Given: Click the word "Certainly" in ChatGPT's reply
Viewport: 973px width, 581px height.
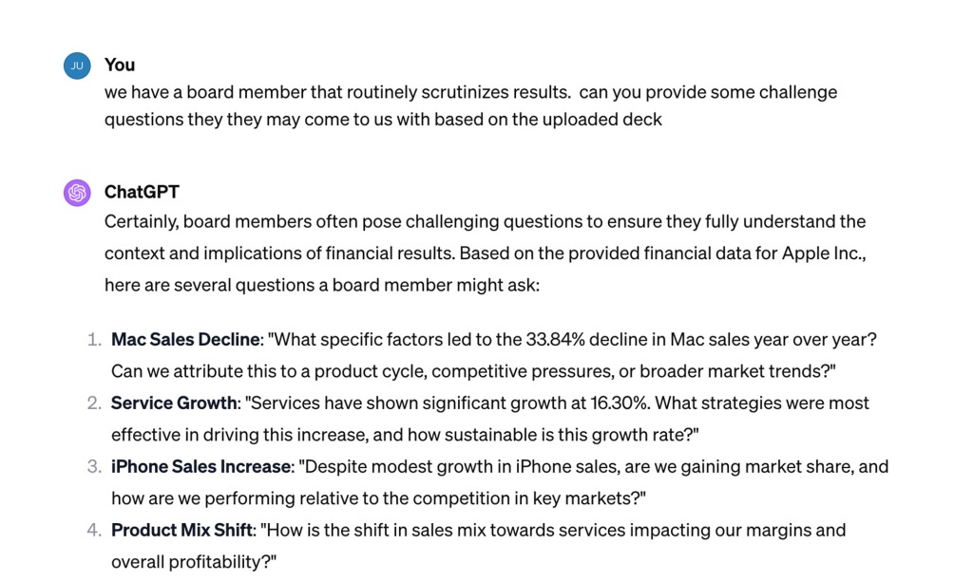Looking at the screenshot, I should point(140,221).
